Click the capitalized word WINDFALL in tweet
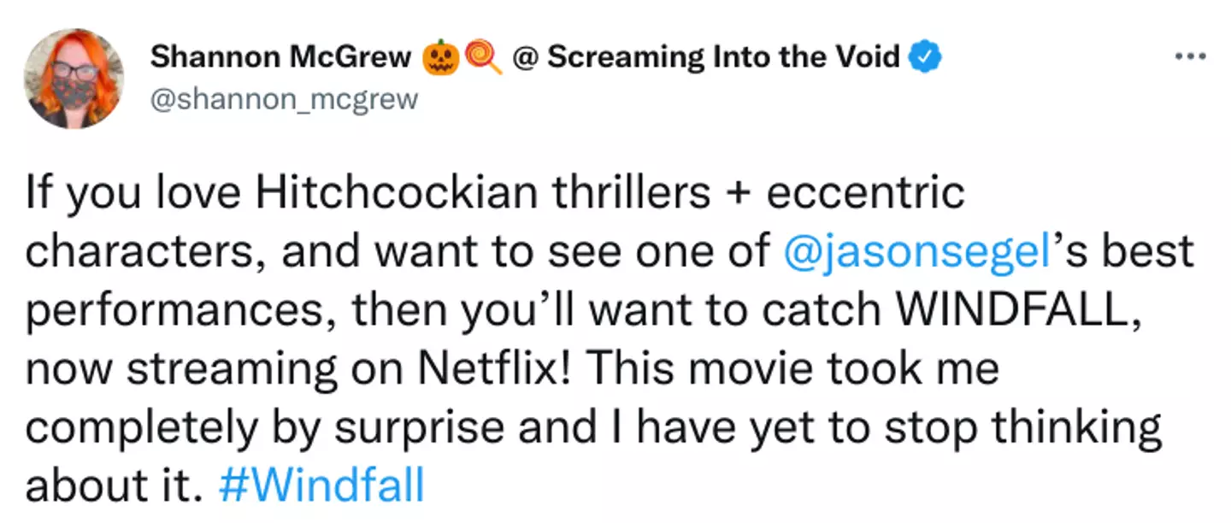Viewport: 1231px width, 523px height. 1007,311
